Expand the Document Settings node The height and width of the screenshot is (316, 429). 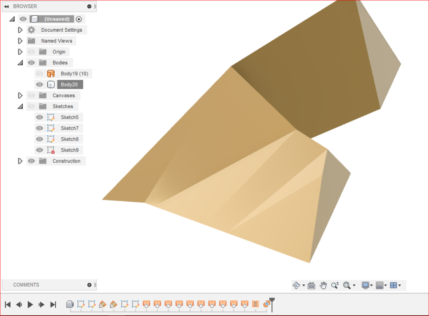[x=20, y=30]
